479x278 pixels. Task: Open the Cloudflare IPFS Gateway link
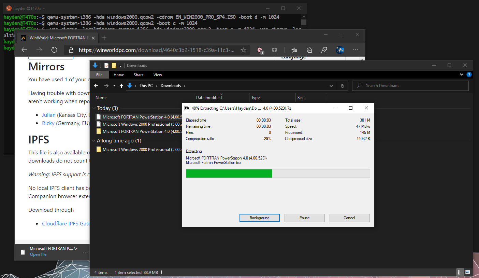point(66,224)
